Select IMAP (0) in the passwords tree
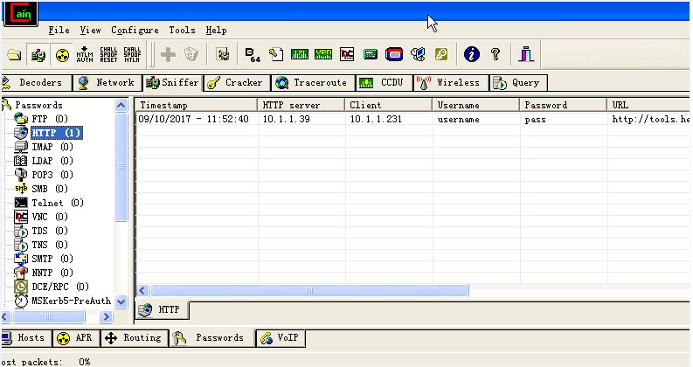Viewport: 693px width, 367px height. (52, 147)
